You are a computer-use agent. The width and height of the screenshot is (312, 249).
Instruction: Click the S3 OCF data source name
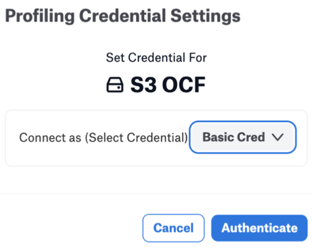[x=168, y=85]
